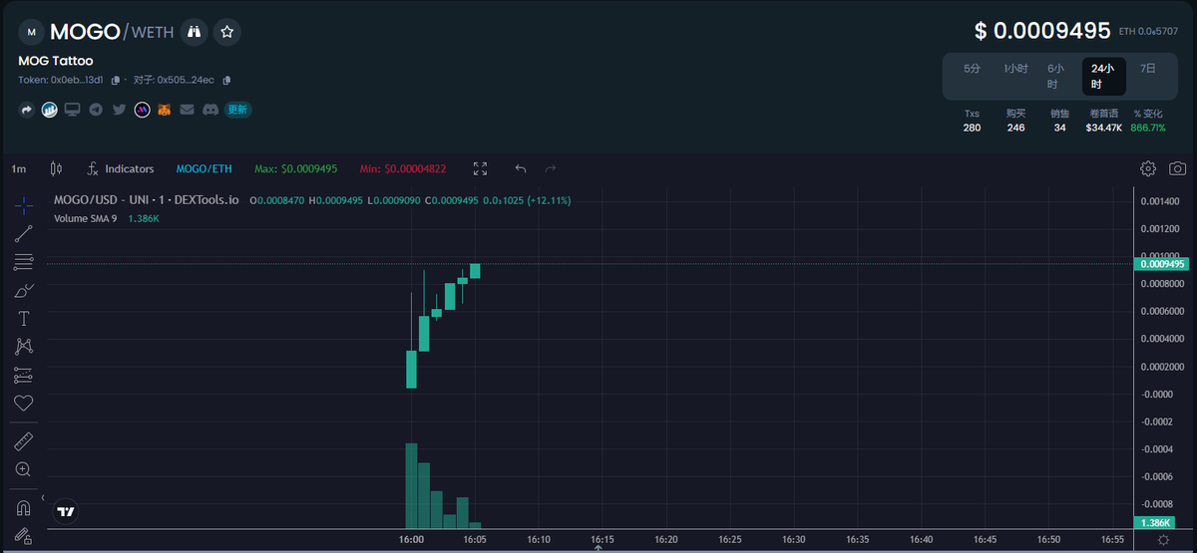This screenshot has height=553, width=1197.
Task: Click the 更新 update badge
Action: pos(237,110)
